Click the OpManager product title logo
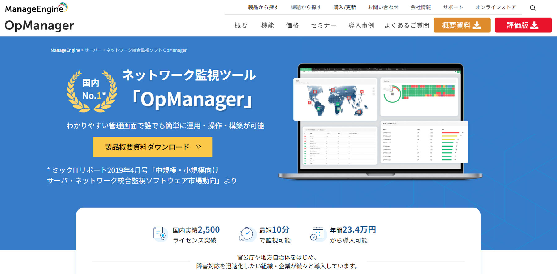The height and width of the screenshot is (274, 557). point(39,26)
